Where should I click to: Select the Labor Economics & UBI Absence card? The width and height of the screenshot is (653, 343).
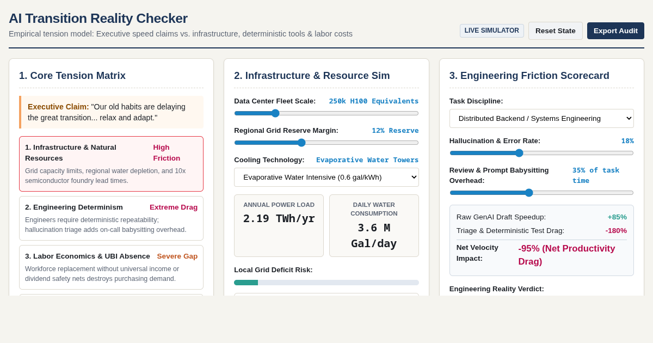coord(111,267)
